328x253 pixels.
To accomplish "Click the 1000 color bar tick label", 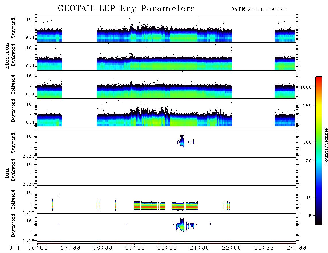I will pos(306,87).
